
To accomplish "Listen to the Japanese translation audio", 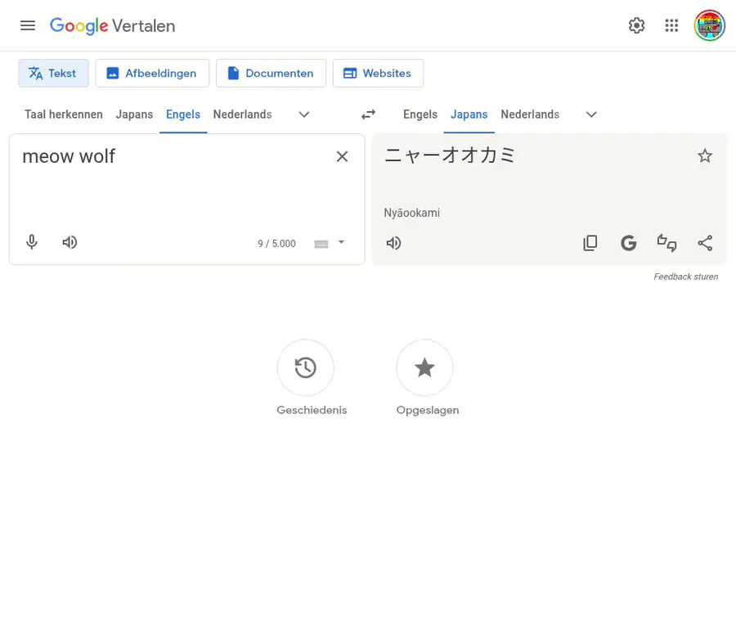I will (x=393, y=243).
